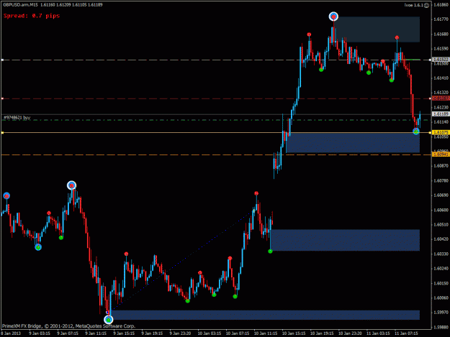The height and width of the screenshot is (337, 450).
Task: Click the 1.59880 price axis label
Action: click(x=441, y=327)
